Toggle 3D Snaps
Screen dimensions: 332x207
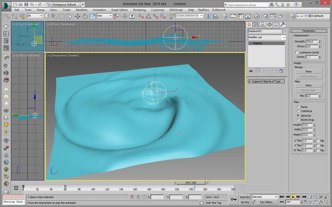coord(141,16)
